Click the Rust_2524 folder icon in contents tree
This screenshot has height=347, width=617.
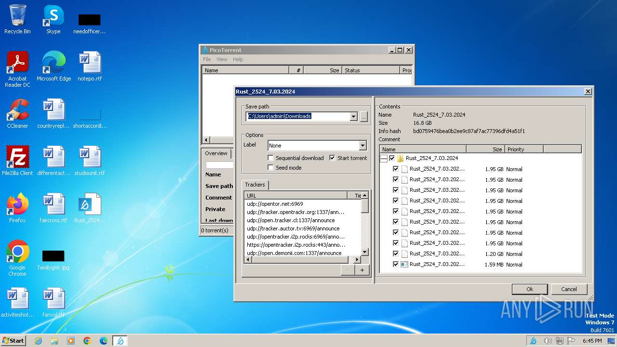401,158
